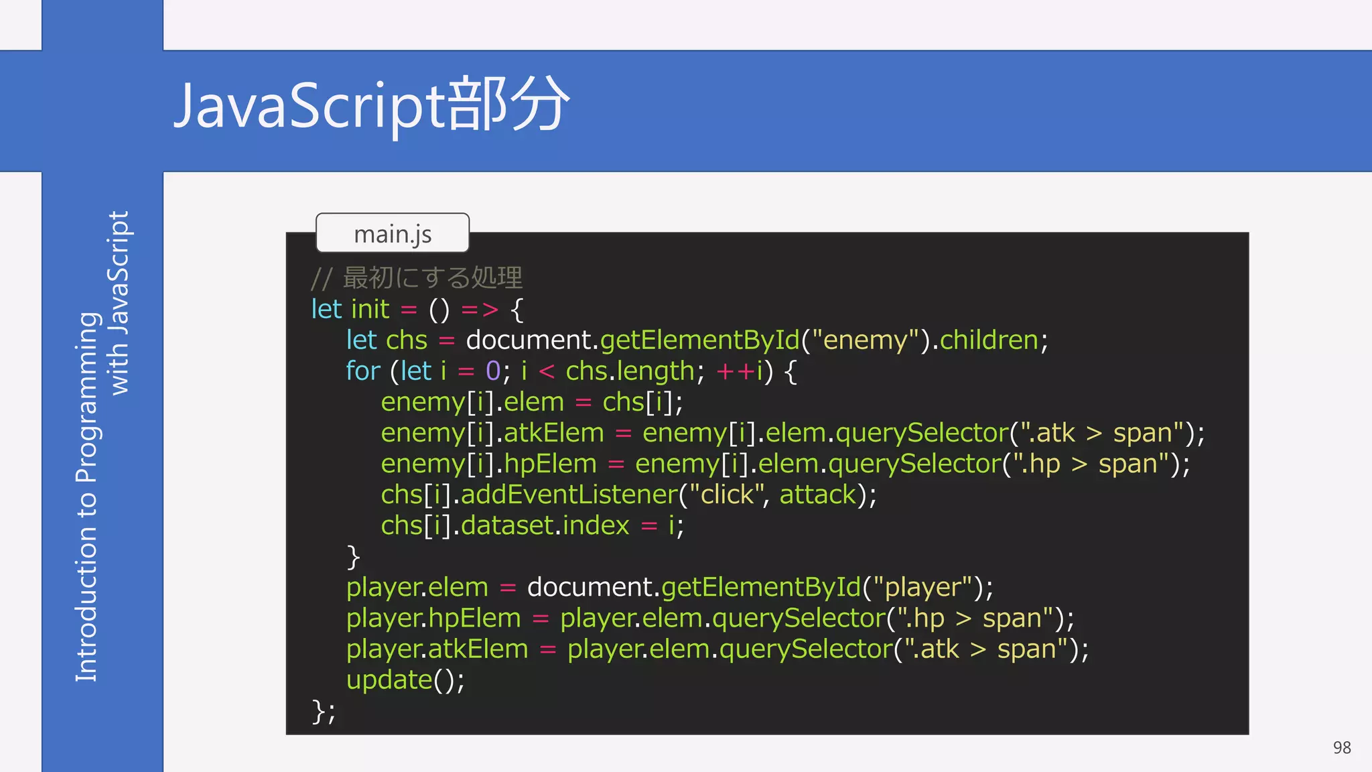The height and width of the screenshot is (772, 1372).
Task: Click the sidebar text "Introduction to Programming"
Action: [86, 497]
